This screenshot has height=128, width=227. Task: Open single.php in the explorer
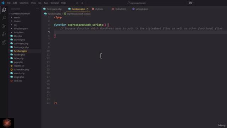pyautogui.click(x=19, y=77)
